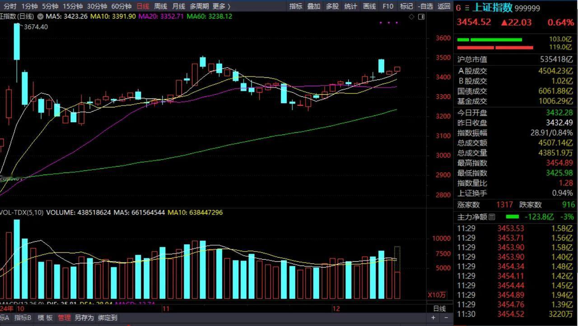578x326 pixels.
Task: Select the 周线 weekly period
Action: [161, 6]
